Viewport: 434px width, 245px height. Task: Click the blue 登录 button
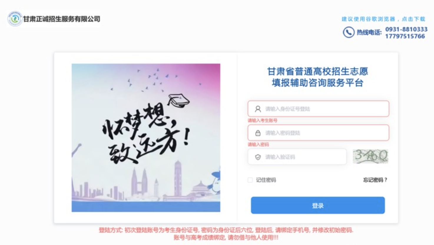coord(318,205)
